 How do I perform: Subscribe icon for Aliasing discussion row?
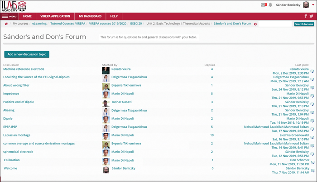pyautogui.click(x=312, y=112)
